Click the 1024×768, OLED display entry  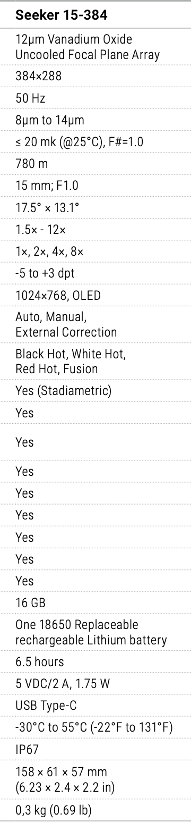[58, 296]
